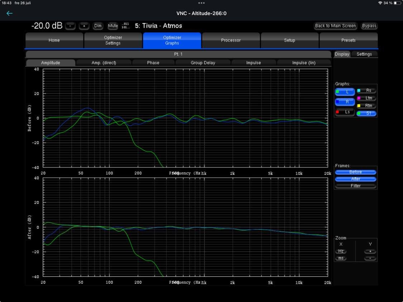403x302 pixels.
Task: Open the three-dot multitasking menu at top
Action: (x=201, y=3)
